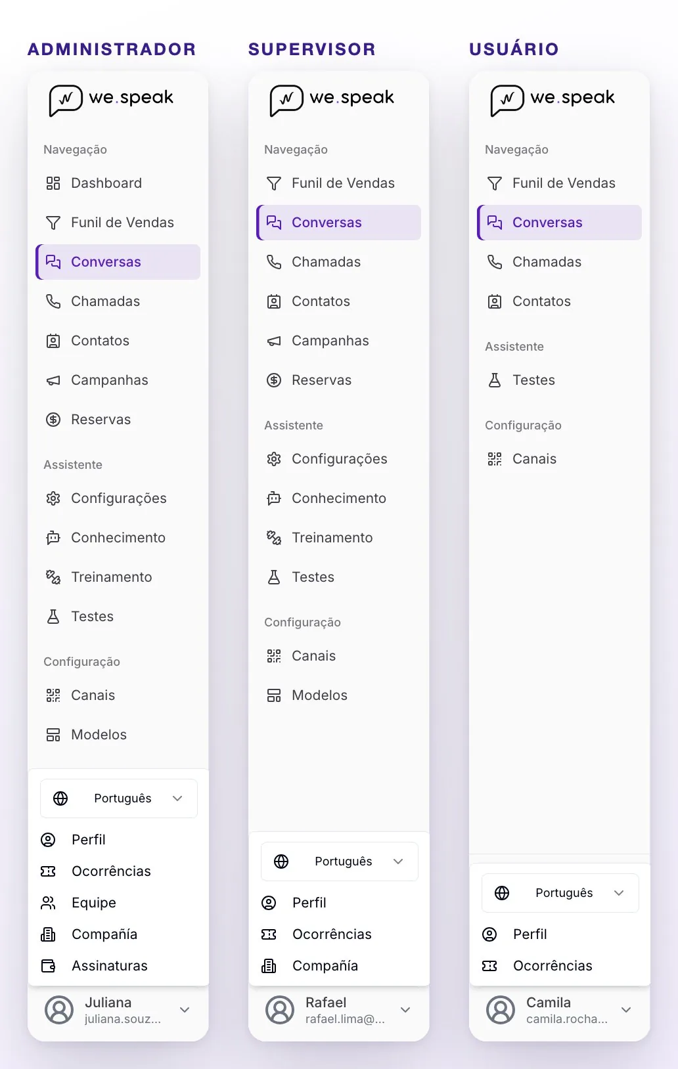The width and height of the screenshot is (678, 1069).
Task: Click Companhia building icon in Administrador
Action: [x=48, y=934]
